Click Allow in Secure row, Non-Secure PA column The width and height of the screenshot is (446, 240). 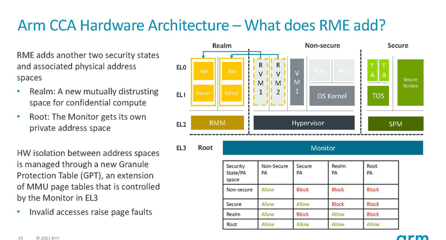click(268, 204)
